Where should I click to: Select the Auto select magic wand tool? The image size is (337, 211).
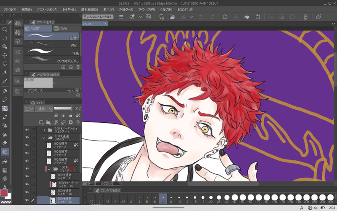click(x=5, y=73)
